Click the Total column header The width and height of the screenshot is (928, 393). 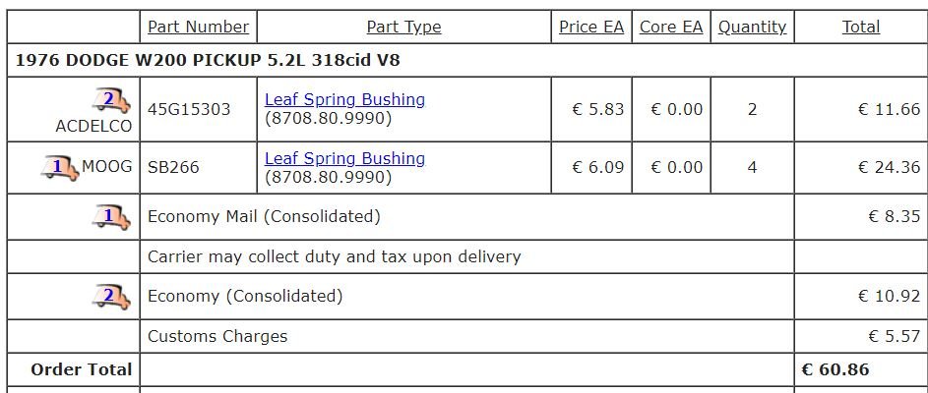click(x=860, y=27)
